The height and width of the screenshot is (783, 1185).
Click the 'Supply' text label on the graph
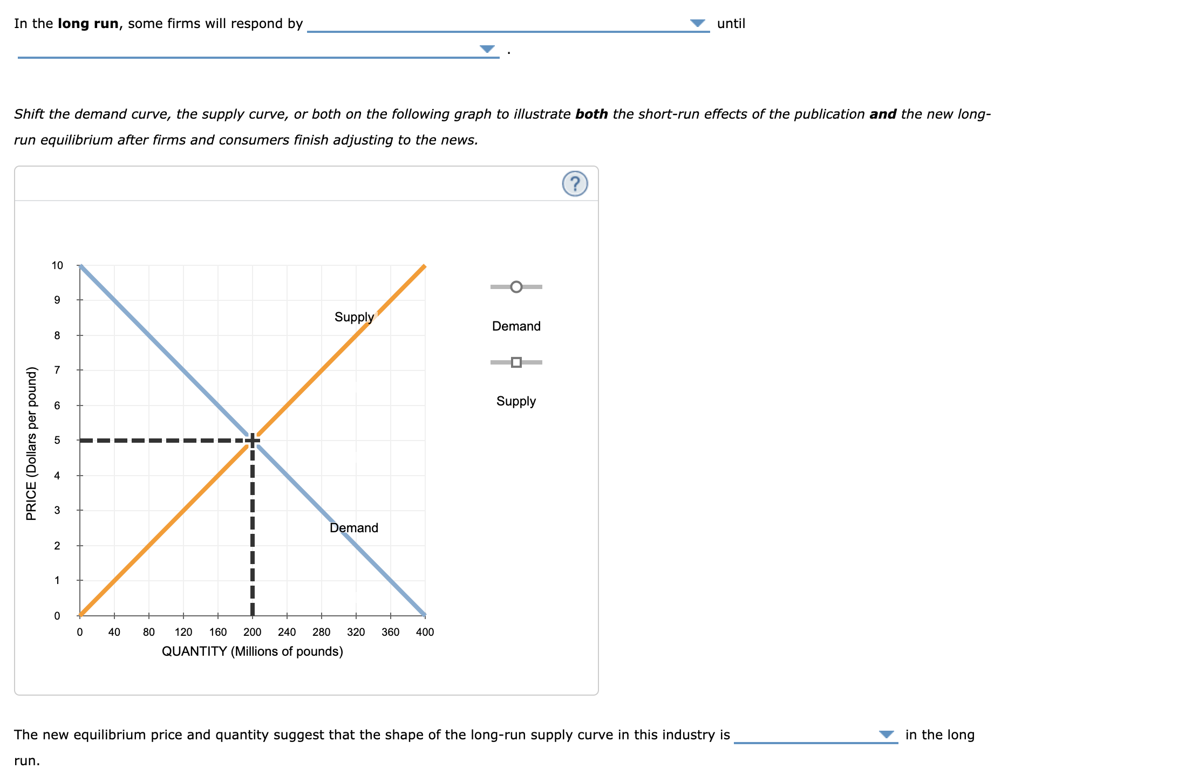[353, 317]
